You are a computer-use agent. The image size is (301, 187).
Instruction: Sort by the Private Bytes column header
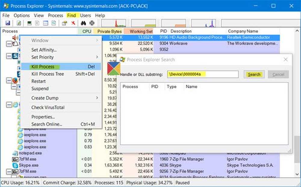(x=108, y=31)
